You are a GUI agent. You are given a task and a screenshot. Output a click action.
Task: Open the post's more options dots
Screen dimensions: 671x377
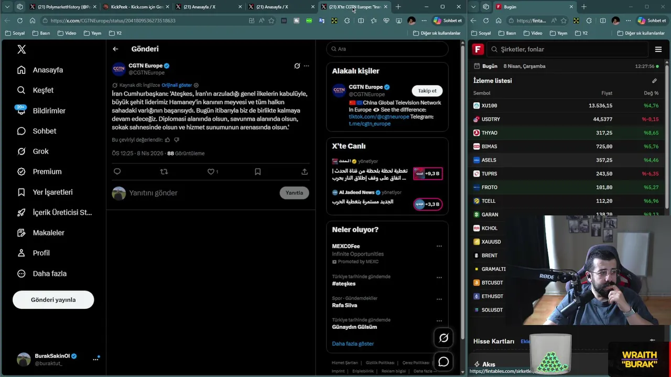tap(306, 66)
